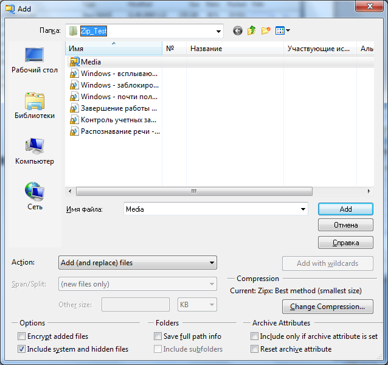Select the Windows - всплываю... sound file icon
The image size is (388, 365).
[74, 74]
